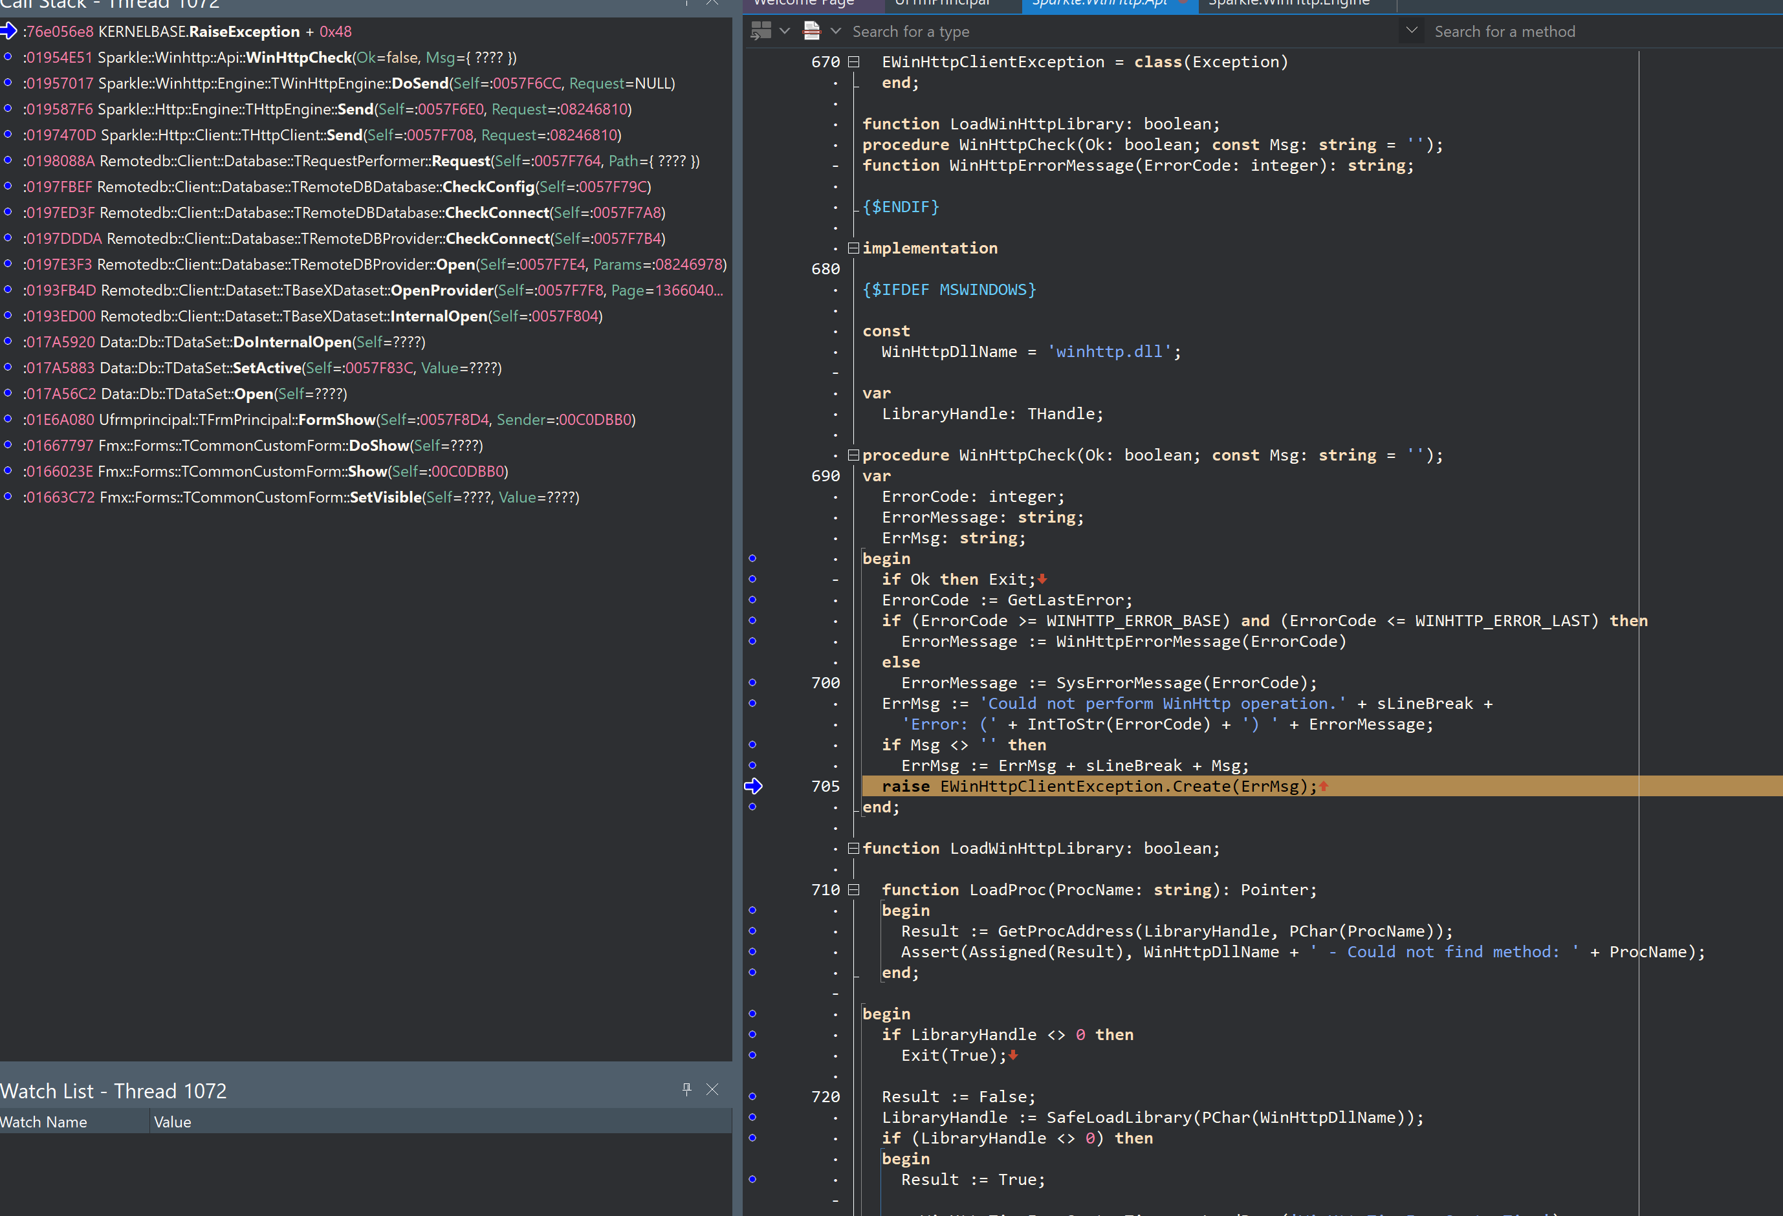Click the execution point arrow at line 705

[x=752, y=786]
